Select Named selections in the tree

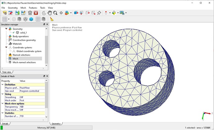coord(21,55)
